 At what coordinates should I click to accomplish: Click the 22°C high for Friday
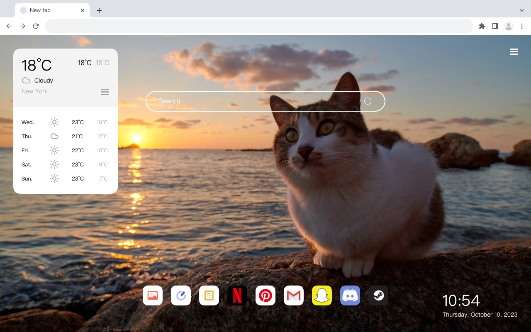click(78, 150)
